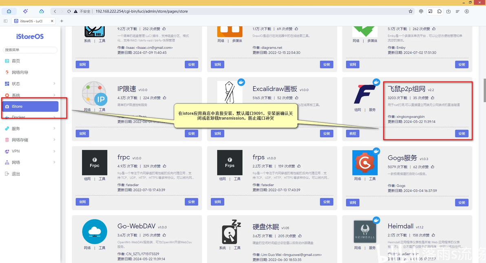Screen dimensions: 486x263
Task: Click the 硬盘休眠 title text
Action: [x=265, y=227]
